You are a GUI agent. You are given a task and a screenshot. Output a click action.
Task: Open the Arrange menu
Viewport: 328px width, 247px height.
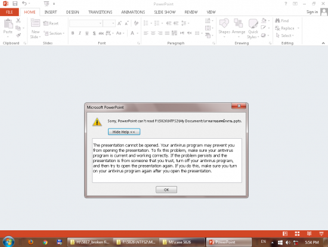239,28
